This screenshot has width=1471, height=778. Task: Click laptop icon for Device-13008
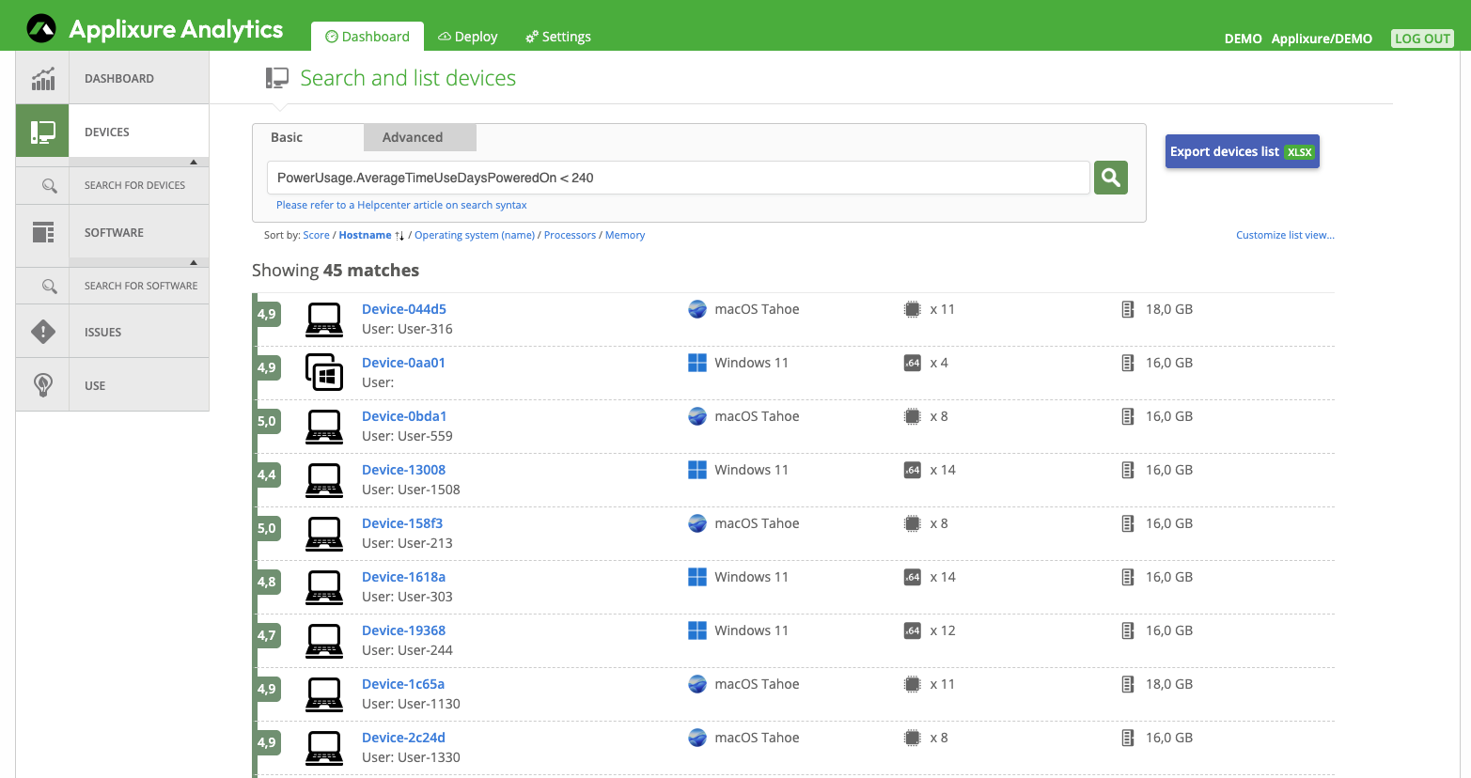click(x=324, y=480)
